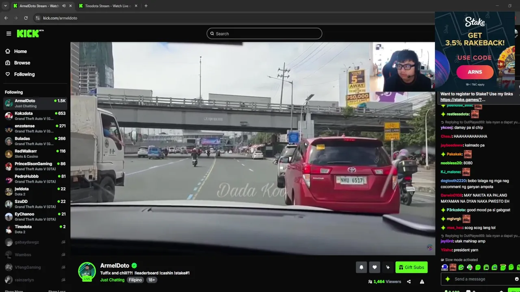Viewport: 520px width, 292px height.
Task: Go back in browser history
Action: tap(6, 18)
